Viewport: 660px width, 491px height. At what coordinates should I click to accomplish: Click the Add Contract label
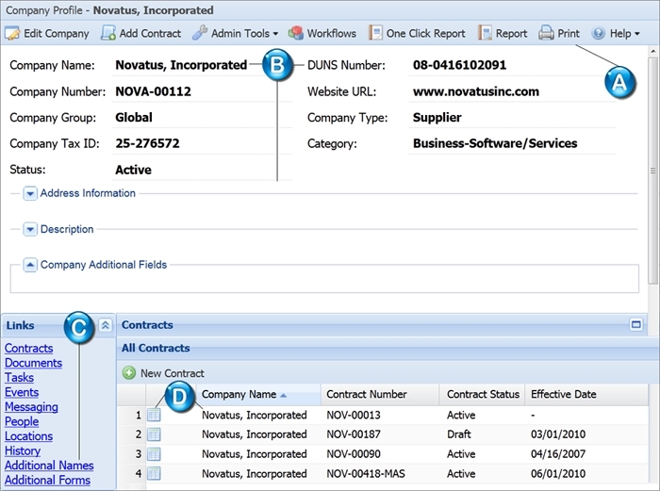[150, 33]
